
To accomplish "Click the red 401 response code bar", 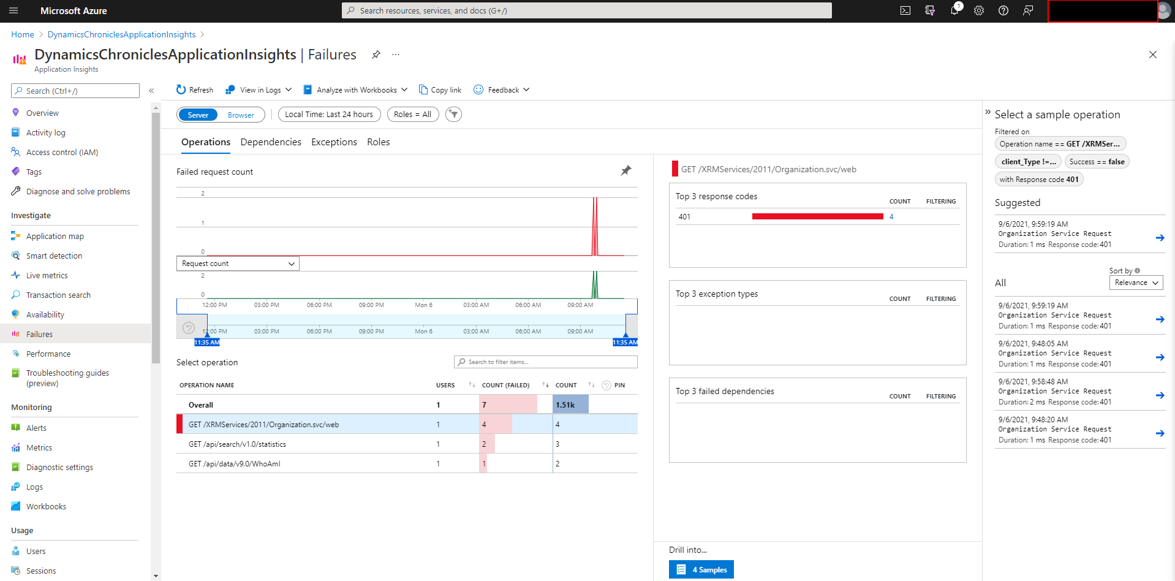I will pos(818,216).
